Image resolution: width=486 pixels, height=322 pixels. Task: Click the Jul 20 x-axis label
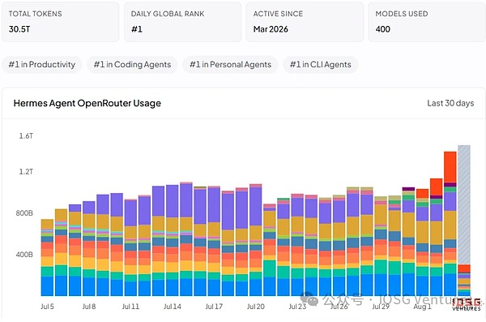pyautogui.click(x=256, y=307)
